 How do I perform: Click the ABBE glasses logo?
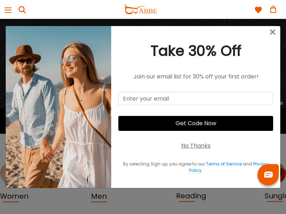(x=140, y=10)
